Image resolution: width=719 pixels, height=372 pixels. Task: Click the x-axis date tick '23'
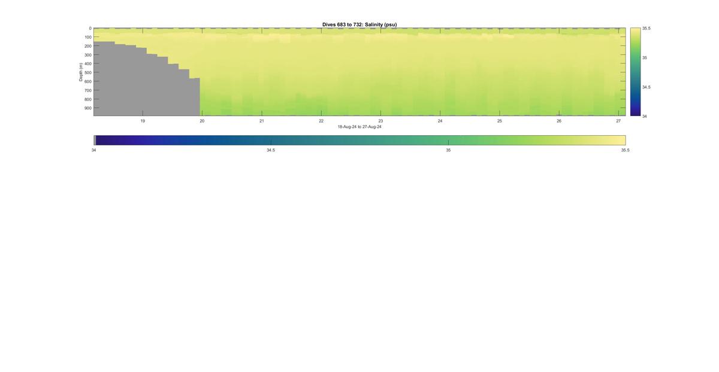pos(380,121)
